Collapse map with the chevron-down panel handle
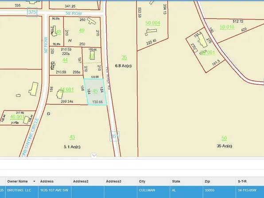This screenshot has width=264, height=198. point(94,155)
